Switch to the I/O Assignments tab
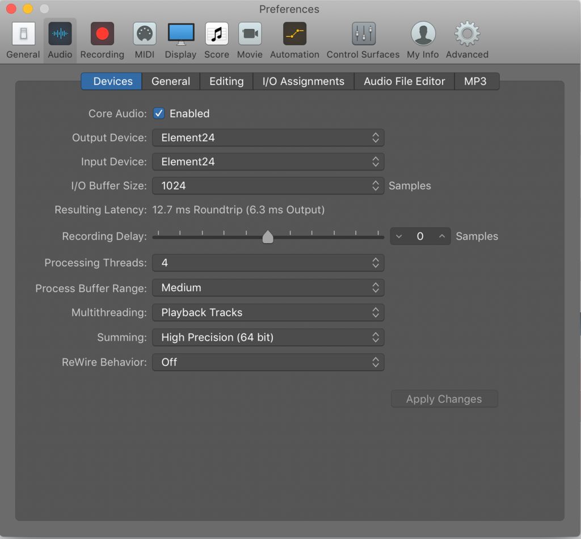The height and width of the screenshot is (539, 581). (x=303, y=82)
